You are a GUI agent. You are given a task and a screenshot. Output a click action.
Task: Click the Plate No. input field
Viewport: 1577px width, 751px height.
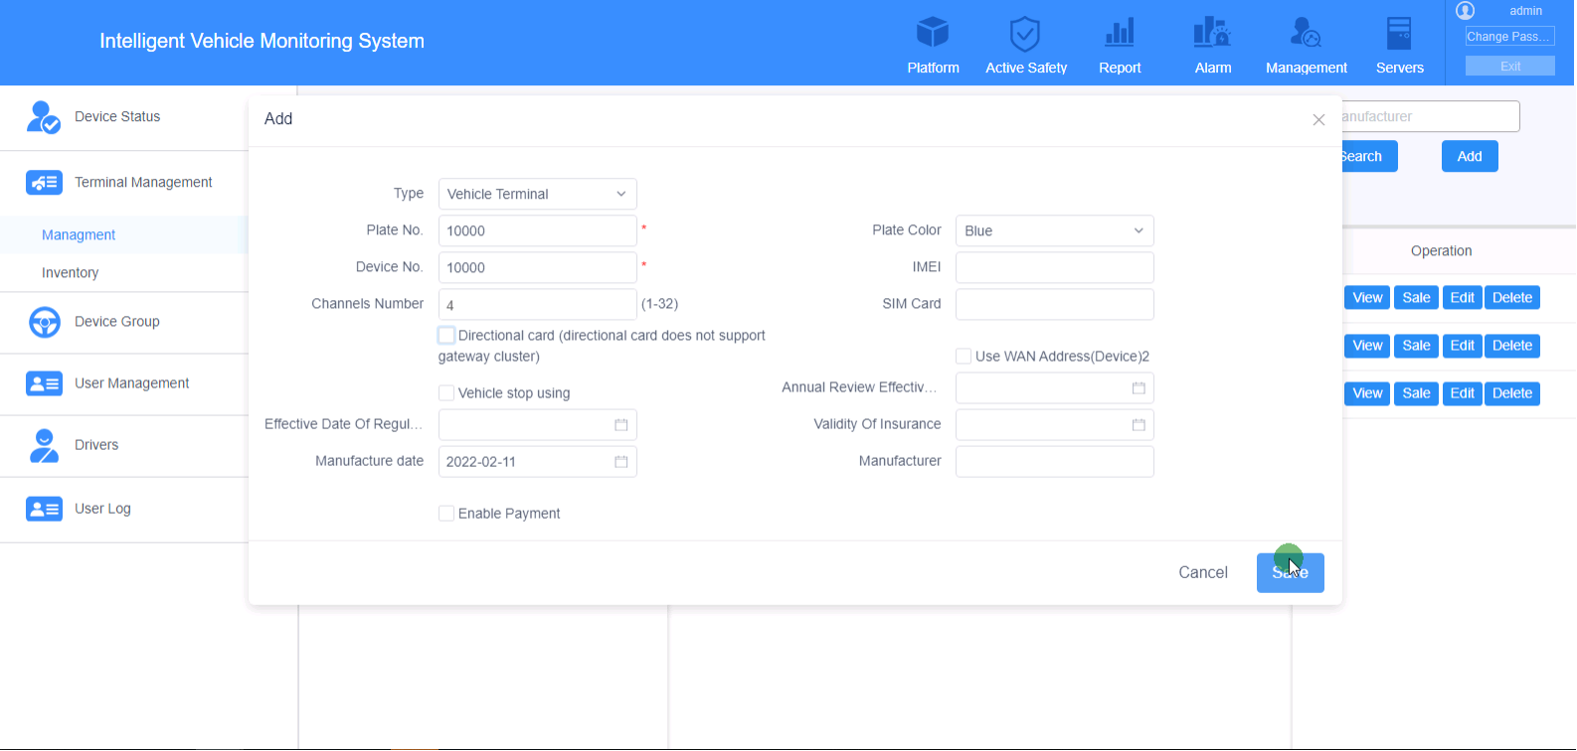click(x=537, y=230)
